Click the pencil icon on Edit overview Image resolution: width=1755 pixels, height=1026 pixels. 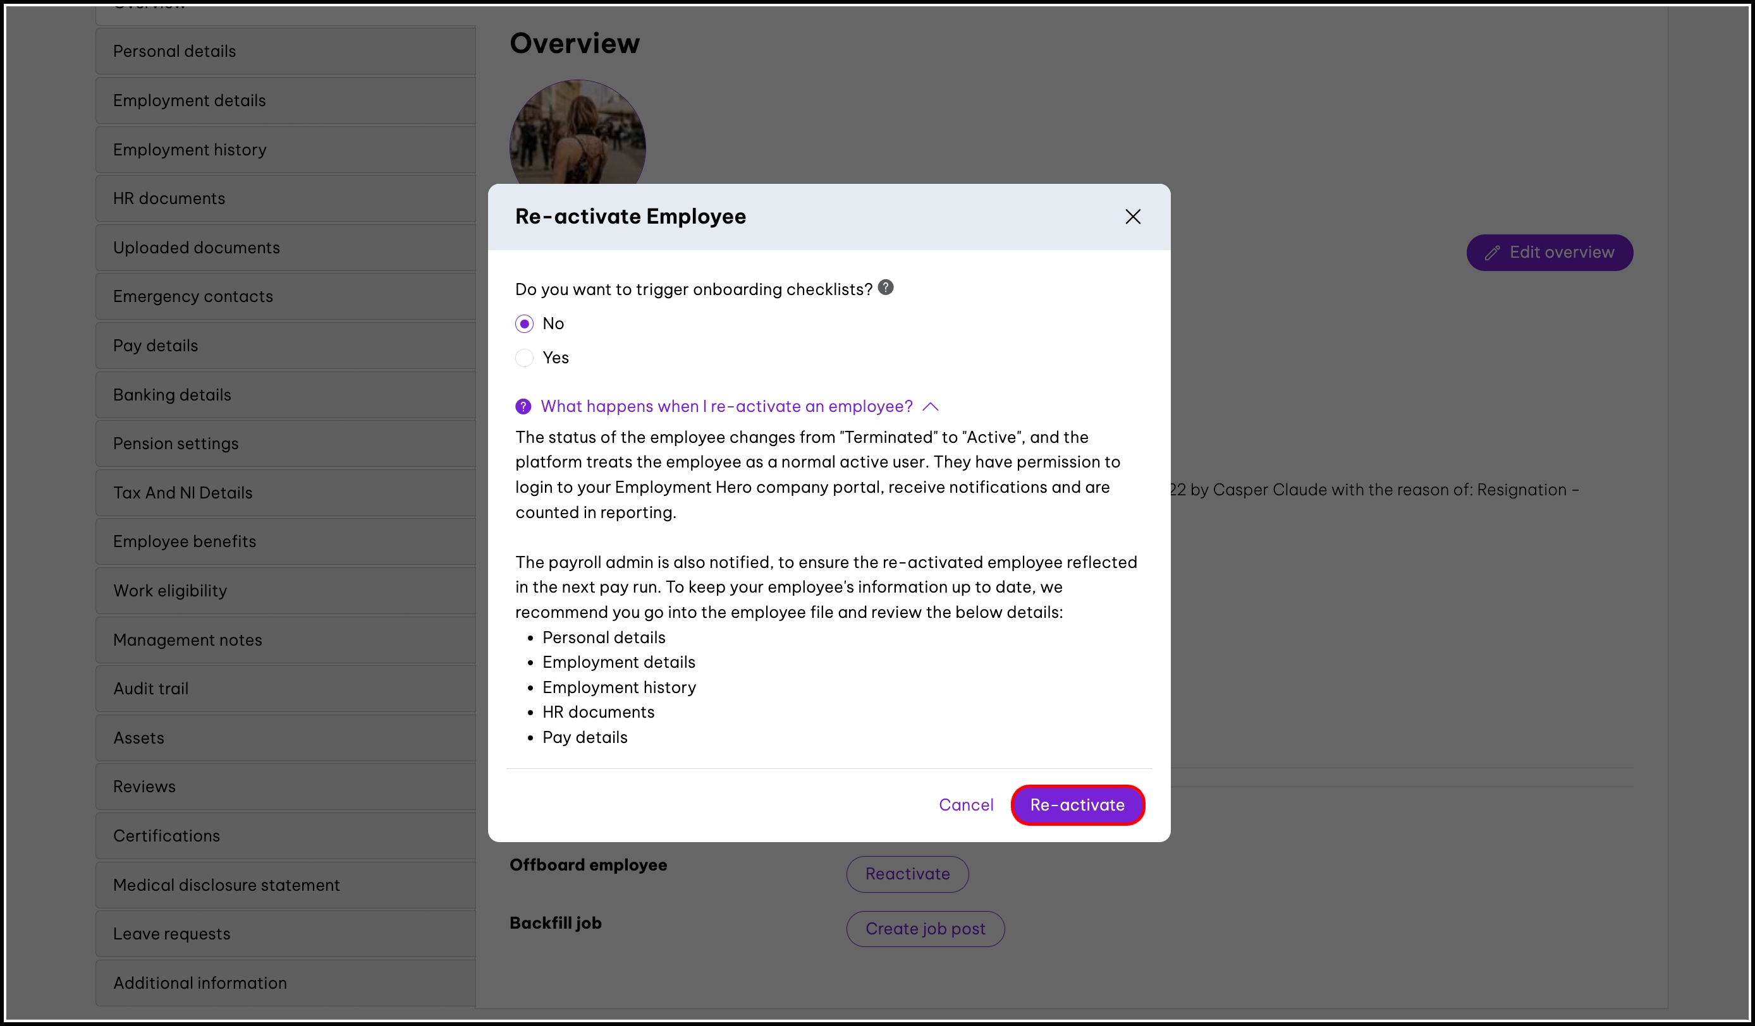coord(1492,253)
